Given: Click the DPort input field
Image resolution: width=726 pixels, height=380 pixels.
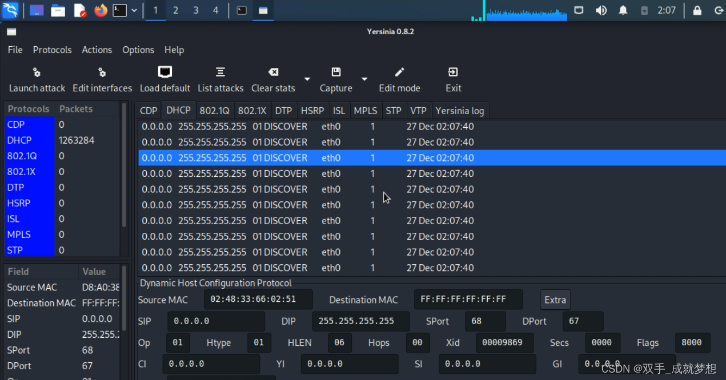Looking at the screenshot, I should click(583, 321).
